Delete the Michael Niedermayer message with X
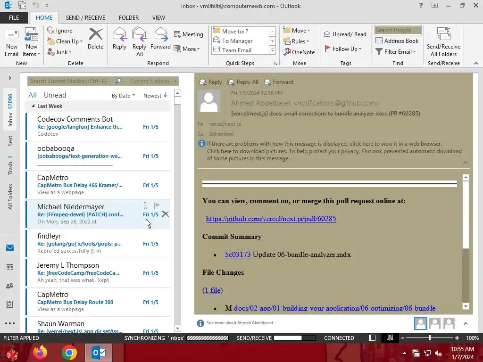The width and height of the screenshot is (483, 362). coord(166,214)
